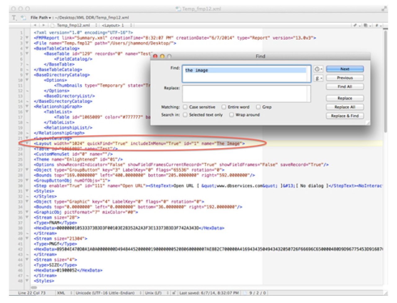Click the <GroupButtonObj numOfObjs="1"> line
This screenshot has height=303, width=397.
[x=72, y=180]
